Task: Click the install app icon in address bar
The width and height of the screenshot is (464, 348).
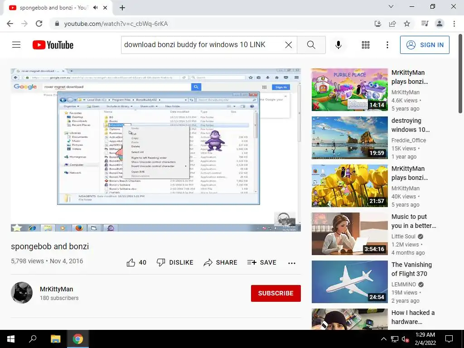Action: pos(378,24)
